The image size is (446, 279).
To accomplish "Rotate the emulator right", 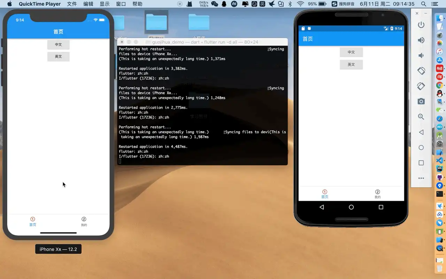I will pos(421,86).
